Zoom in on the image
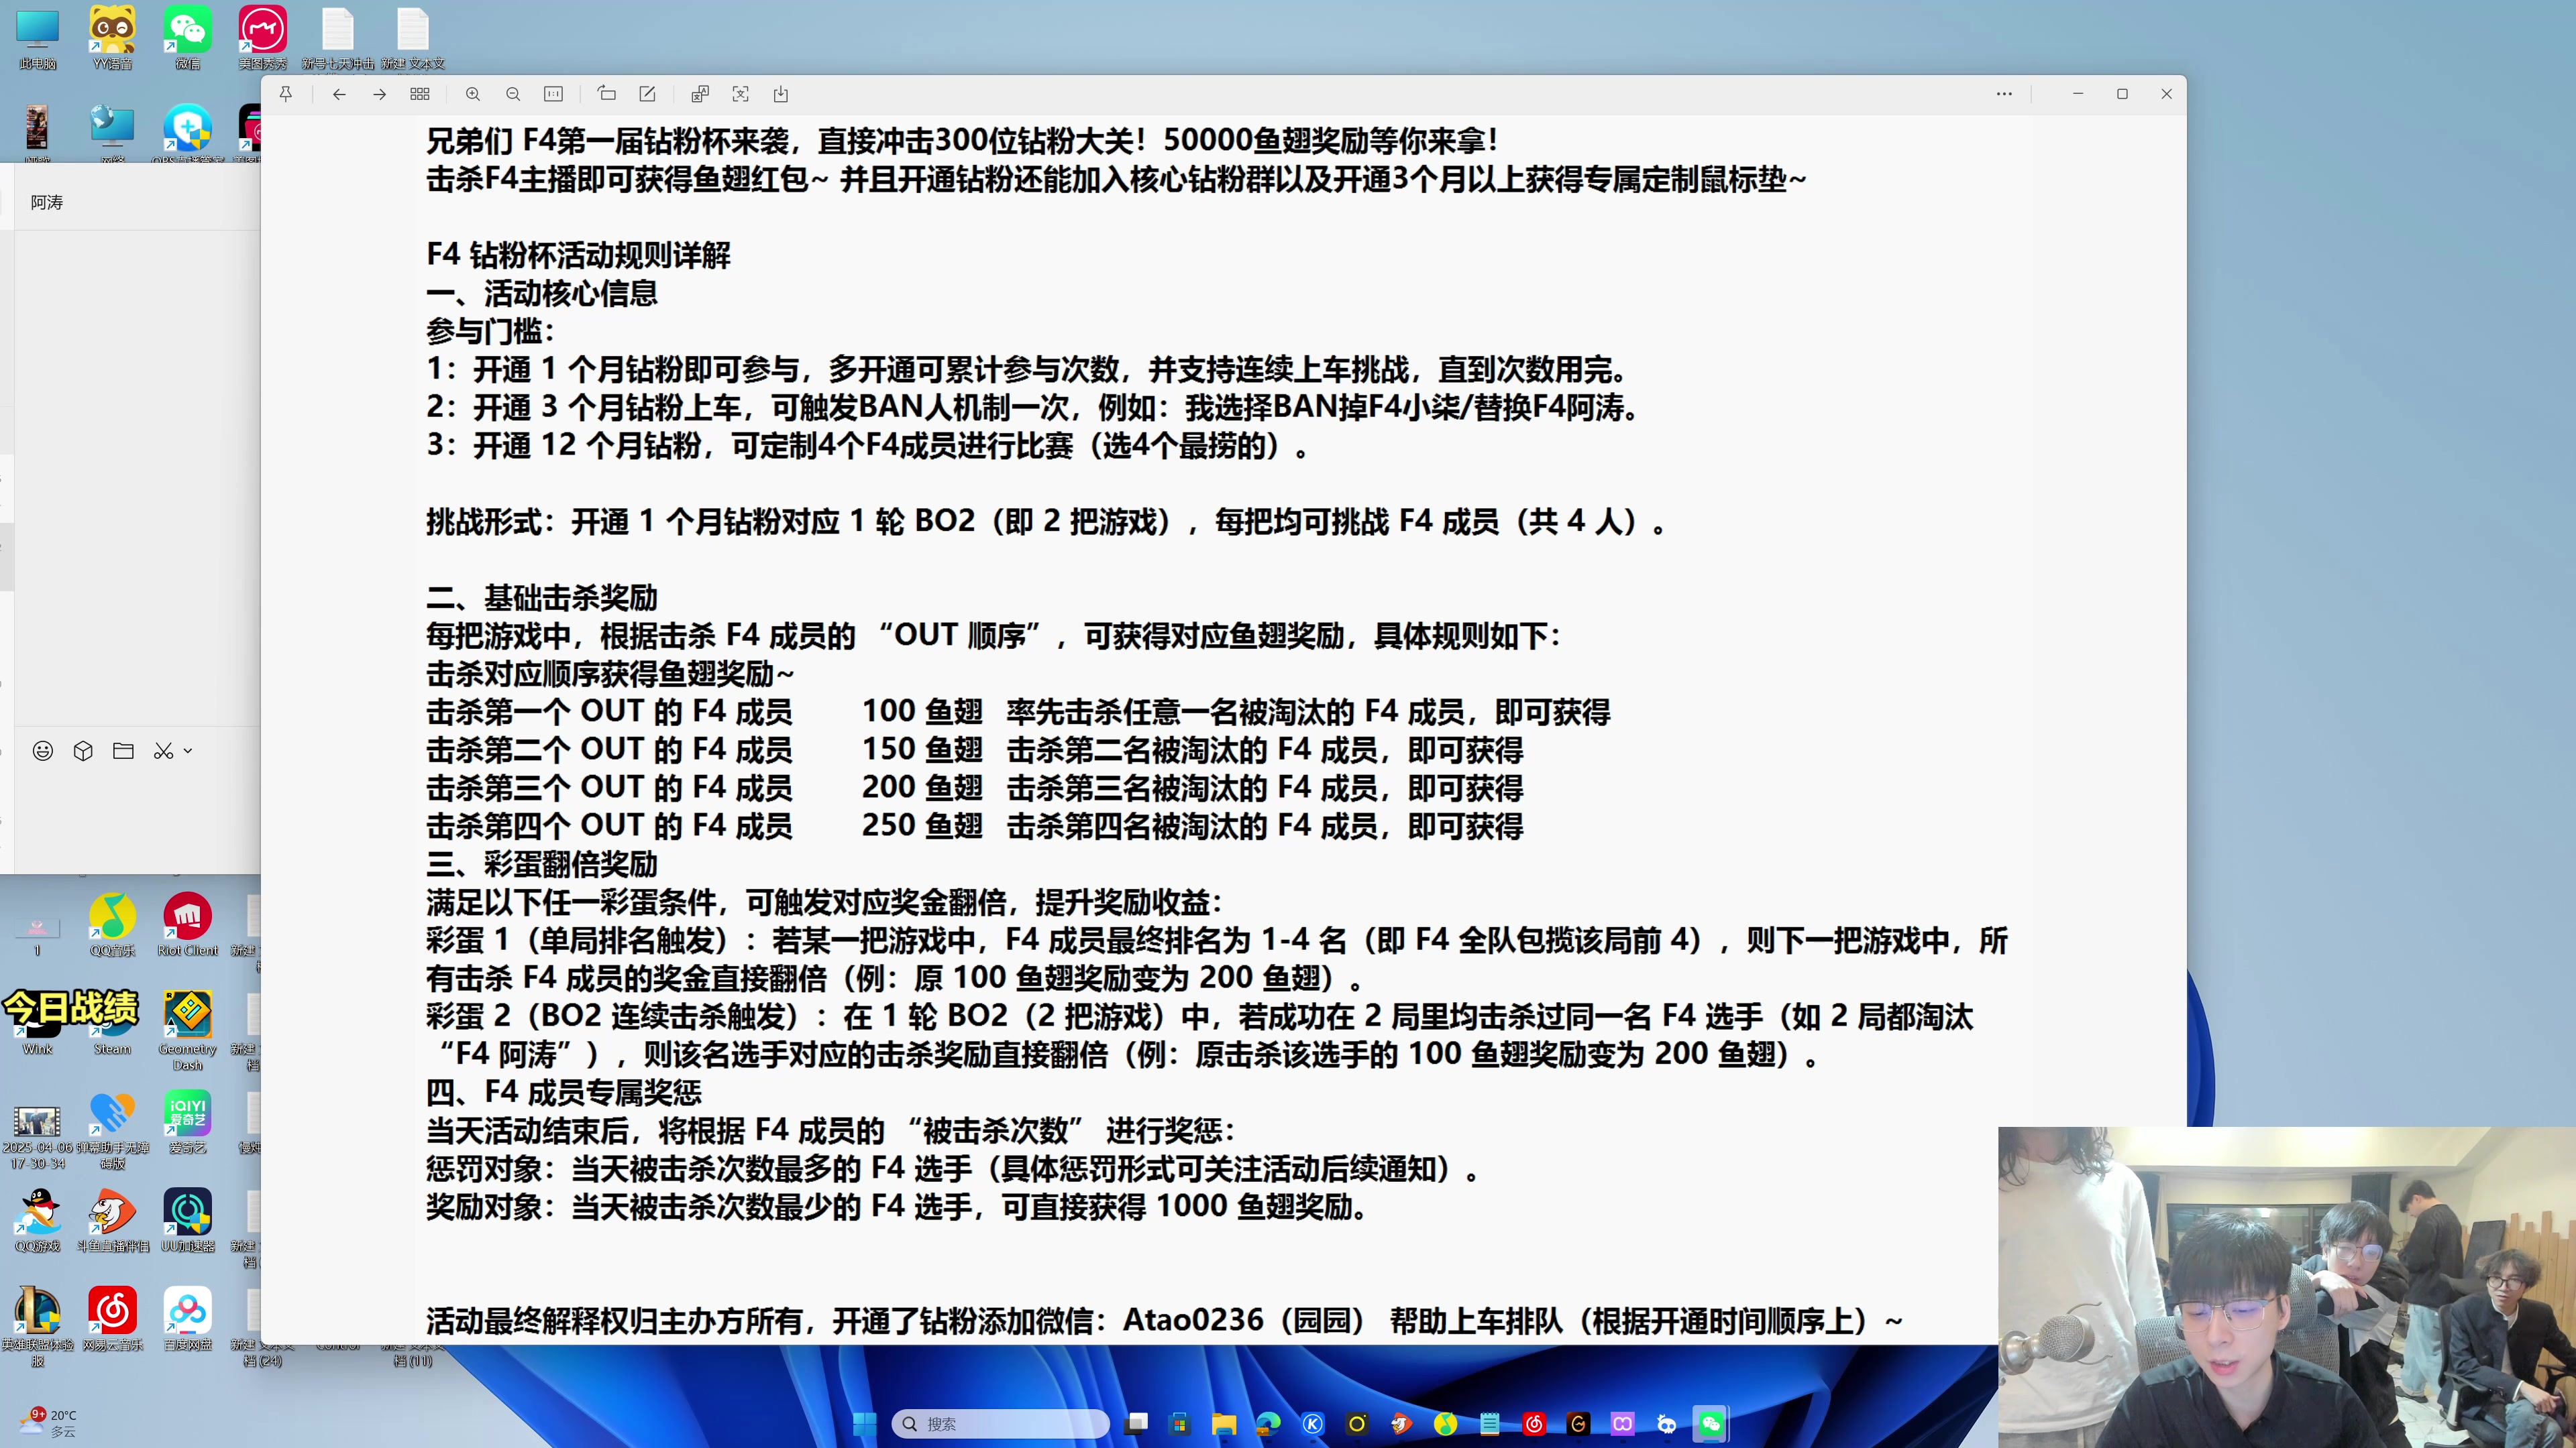The image size is (2576, 1448). pos(473,94)
